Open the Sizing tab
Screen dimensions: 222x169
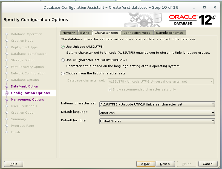pyautogui.click(x=85, y=33)
